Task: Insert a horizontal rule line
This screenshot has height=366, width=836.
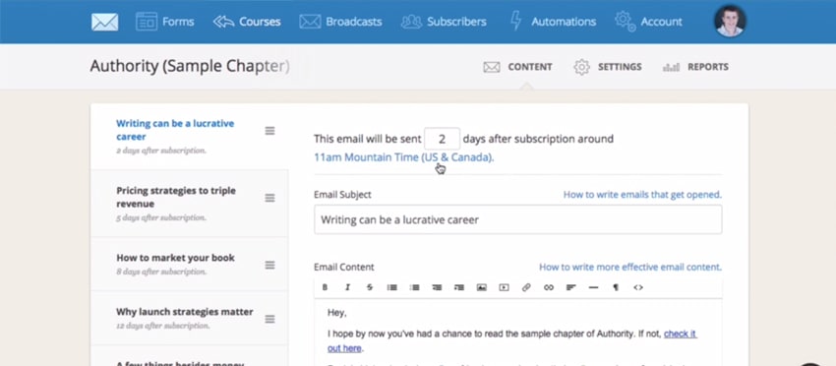Action: [x=593, y=287]
